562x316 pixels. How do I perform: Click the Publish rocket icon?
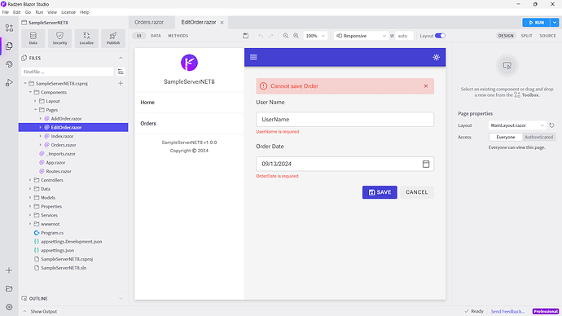[113, 38]
